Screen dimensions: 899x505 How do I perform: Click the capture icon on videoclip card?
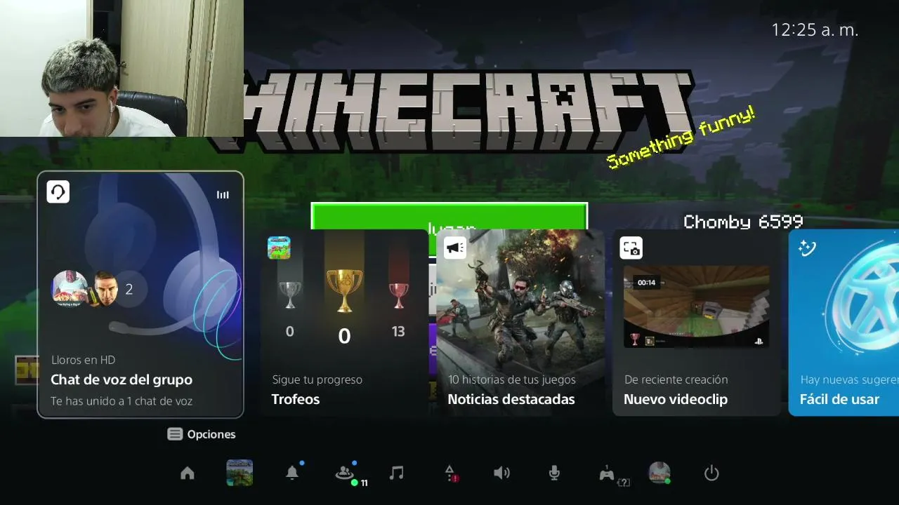[631, 248]
